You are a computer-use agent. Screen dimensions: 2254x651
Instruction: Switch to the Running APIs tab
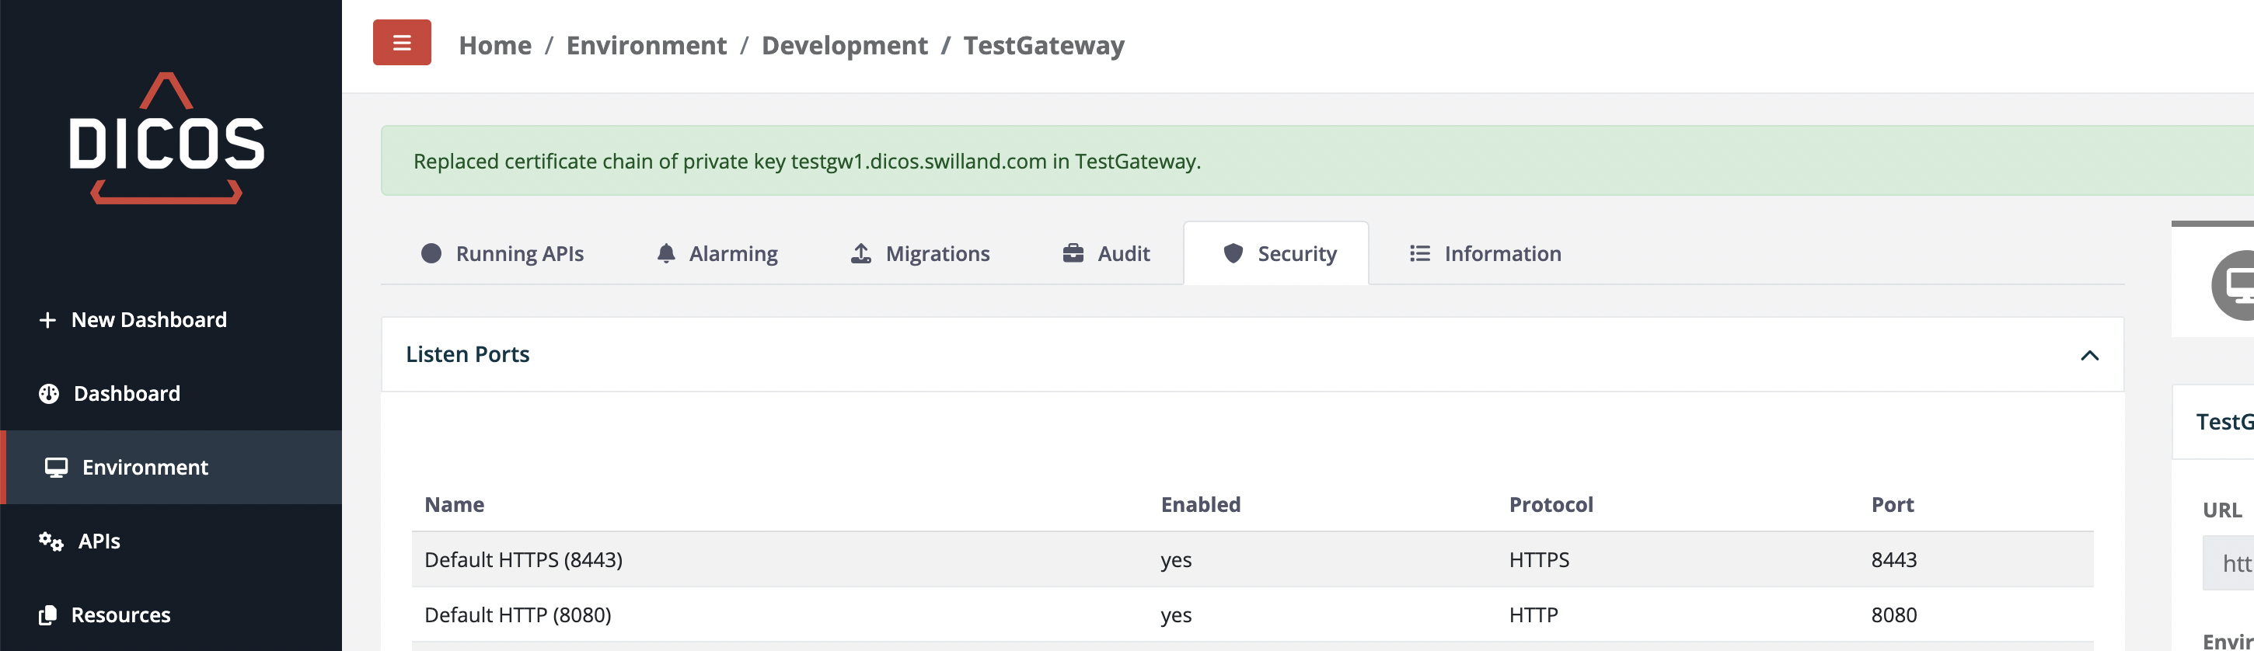(x=503, y=254)
